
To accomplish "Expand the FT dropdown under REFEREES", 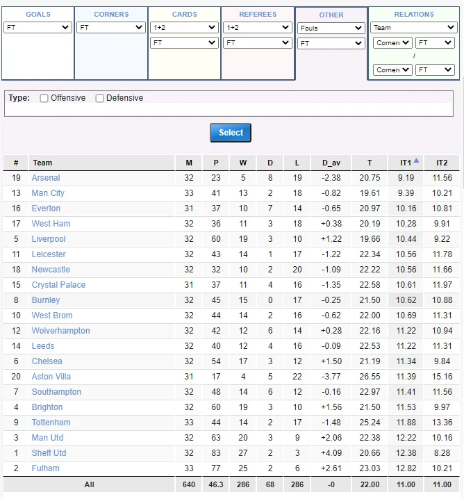I will point(258,42).
